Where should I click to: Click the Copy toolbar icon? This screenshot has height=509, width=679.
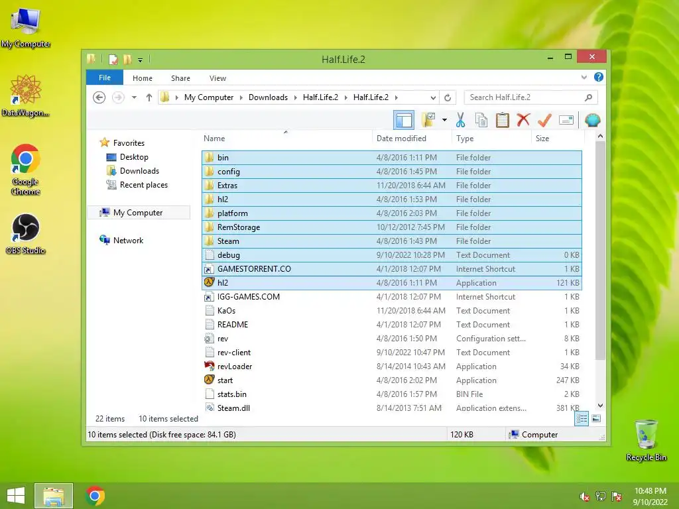[481, 120]
